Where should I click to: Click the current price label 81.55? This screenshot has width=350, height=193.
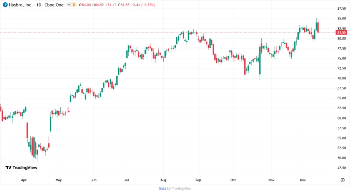[341, 33]
